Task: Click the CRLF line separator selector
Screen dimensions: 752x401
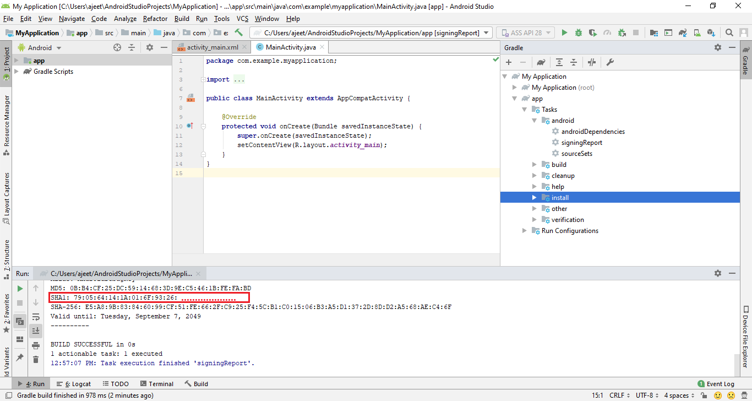Action: [x=619, y=395]
